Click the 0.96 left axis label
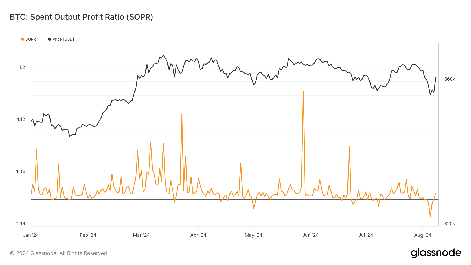The image size is (471, 265). tap(20, 224)
